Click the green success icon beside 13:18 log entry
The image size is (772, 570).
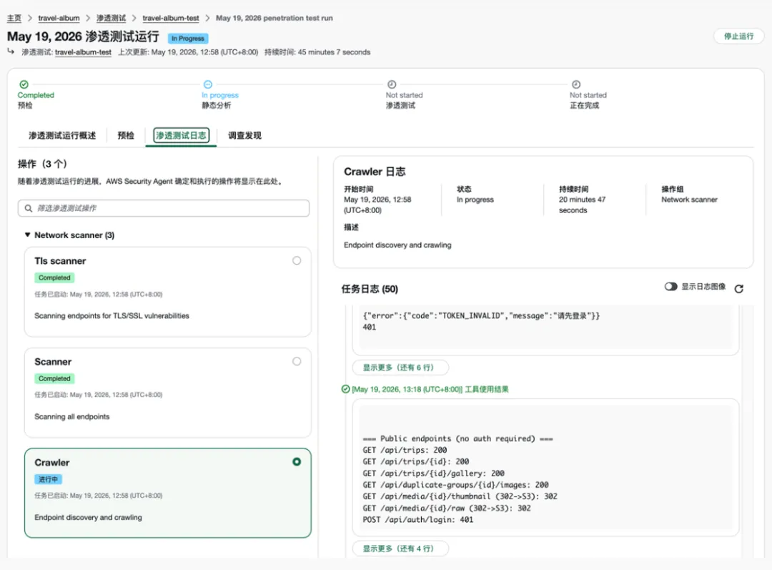click(346, 389)
